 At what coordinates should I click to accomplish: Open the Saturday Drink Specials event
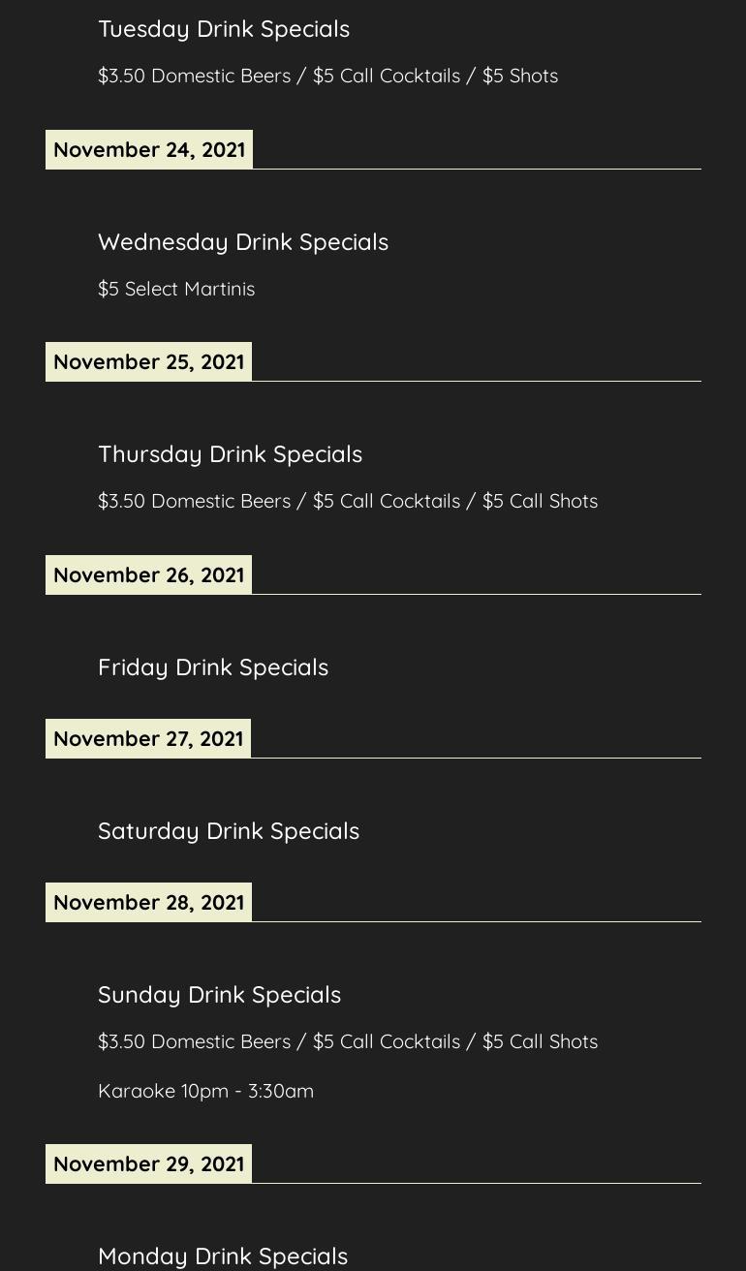229,831
